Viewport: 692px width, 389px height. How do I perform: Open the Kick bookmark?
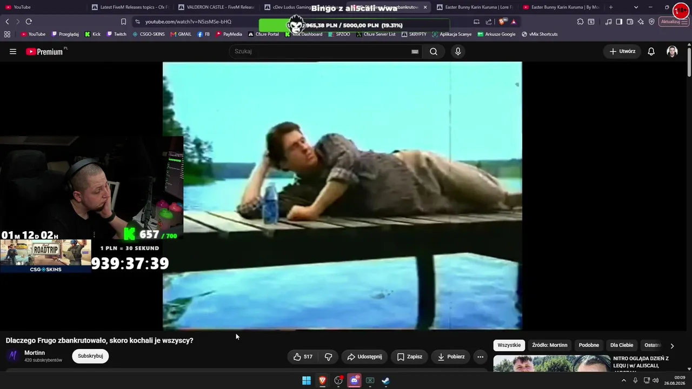[92, 34]
